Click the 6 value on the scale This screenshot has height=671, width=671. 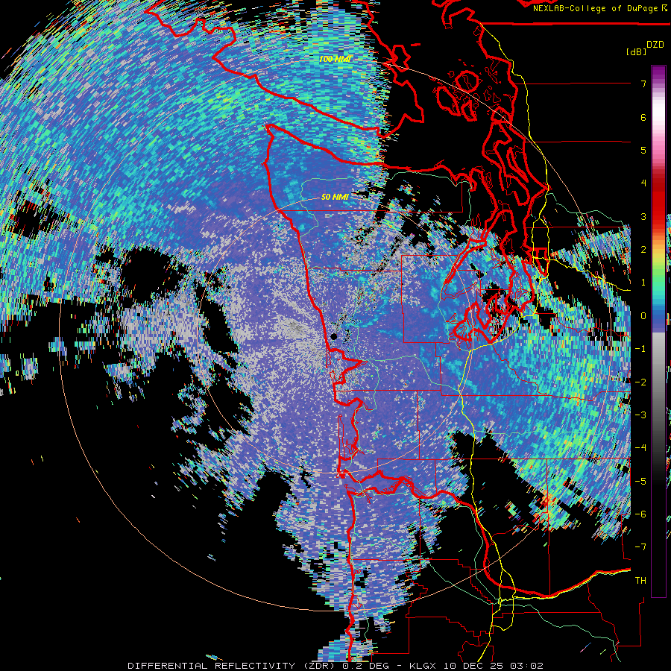[x=643, y=117]
